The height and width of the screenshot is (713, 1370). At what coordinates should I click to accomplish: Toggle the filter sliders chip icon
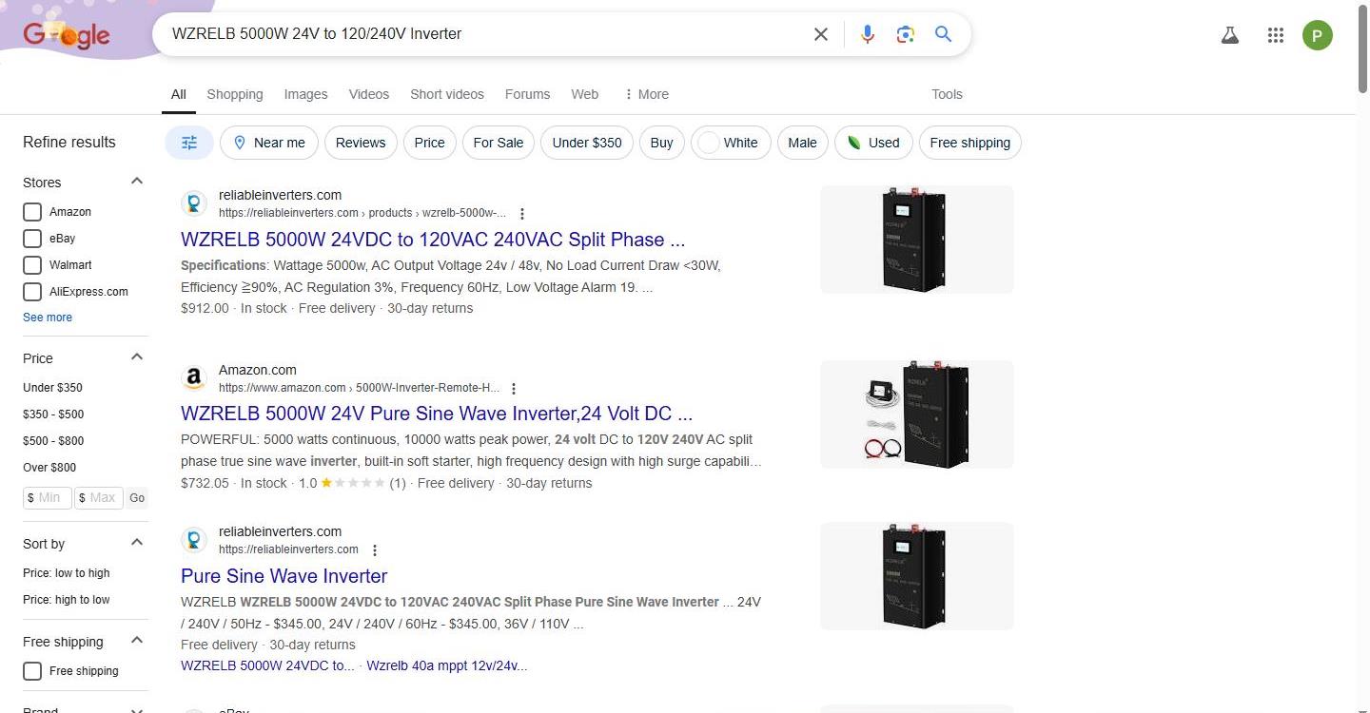point(189,143)
